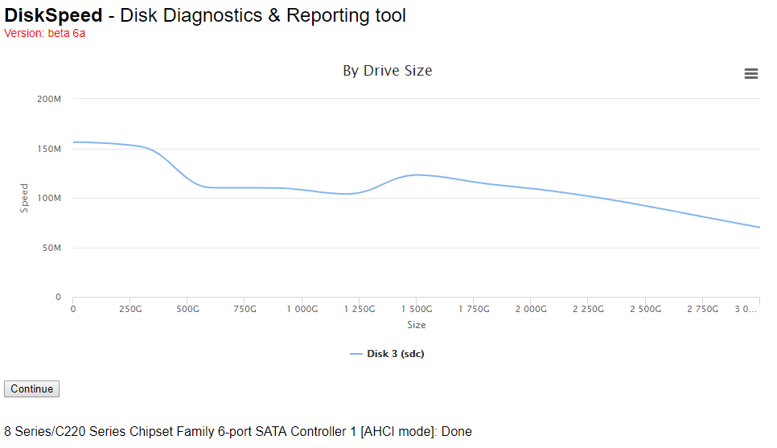Screen dimensions: 777x448
Task: Click the 50M speed axis label
Action: (x=51, y=248)
